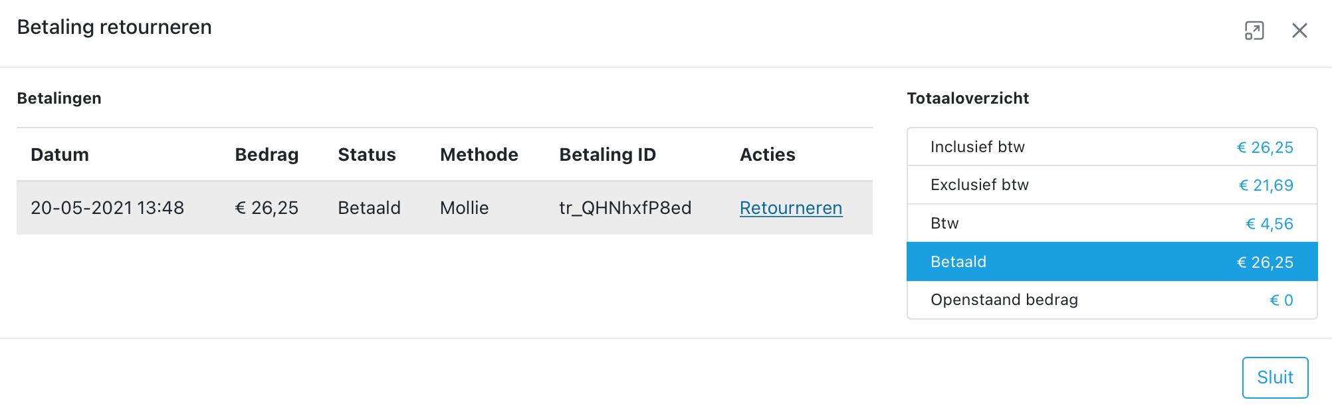The image size is (1332, 408).
Task: Select the highlighted Betaald total row
Action: pyautogui.click(x=1111, y=262)
